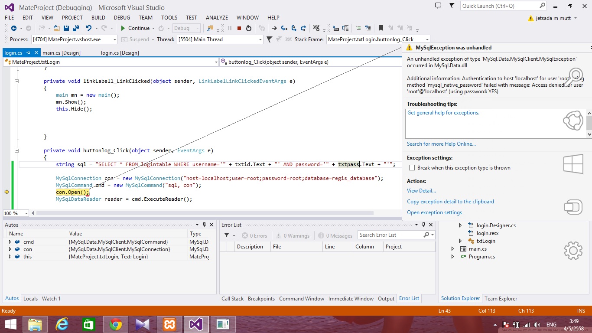Image resolution: width=592 pixels, height=333 pixels.
Task: Open the BUILD menu
Action: point(98,18)
